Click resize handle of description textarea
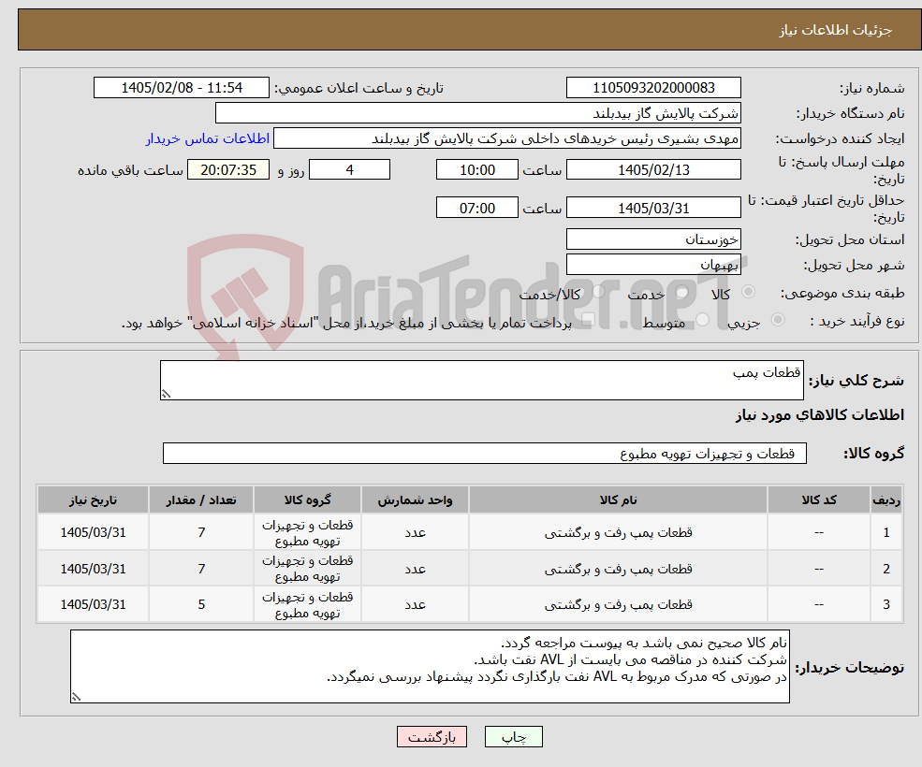922x767 pixels. coord(166,395)
